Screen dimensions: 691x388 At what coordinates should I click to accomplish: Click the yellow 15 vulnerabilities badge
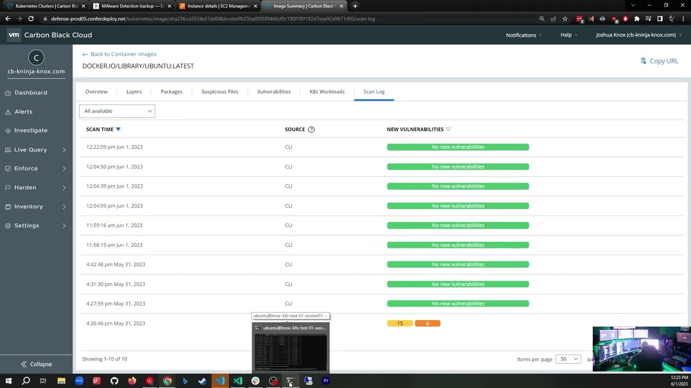(x=399, y=323)
